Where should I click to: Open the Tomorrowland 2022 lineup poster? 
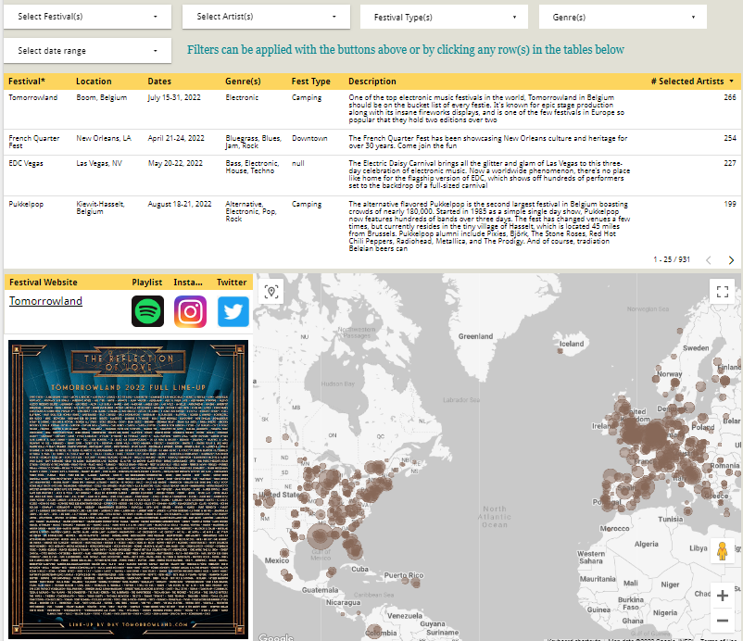click(x=128, y=489)
